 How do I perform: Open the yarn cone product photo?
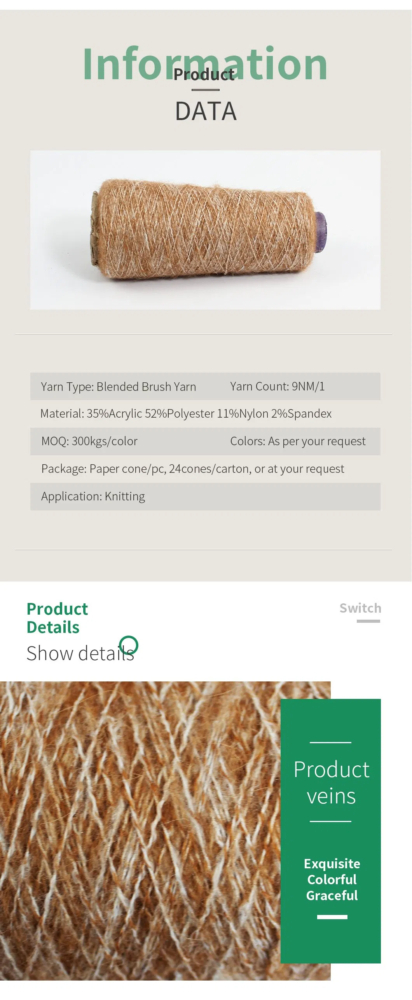pyautogui.click(x=205, y=230)
